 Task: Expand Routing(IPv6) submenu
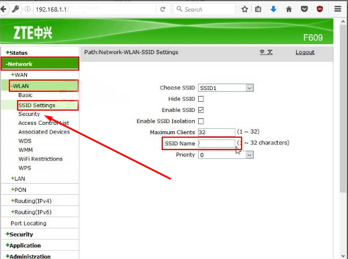(31, 212)
